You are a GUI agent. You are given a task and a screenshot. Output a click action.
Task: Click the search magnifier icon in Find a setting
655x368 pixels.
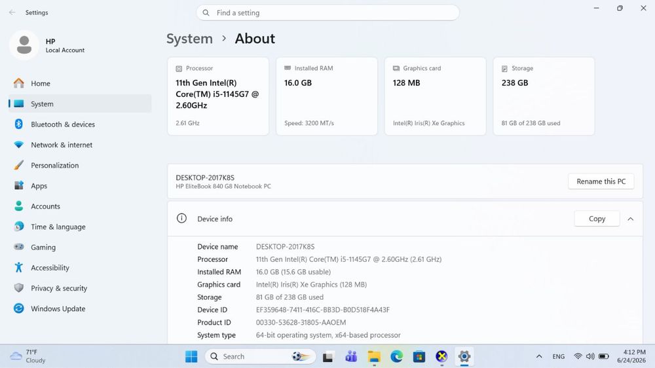click(206, 12)
